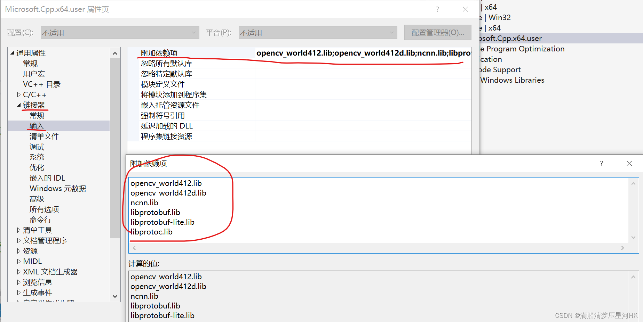
Task: Select 常规 under 链接器
Action: coord(37,116)
